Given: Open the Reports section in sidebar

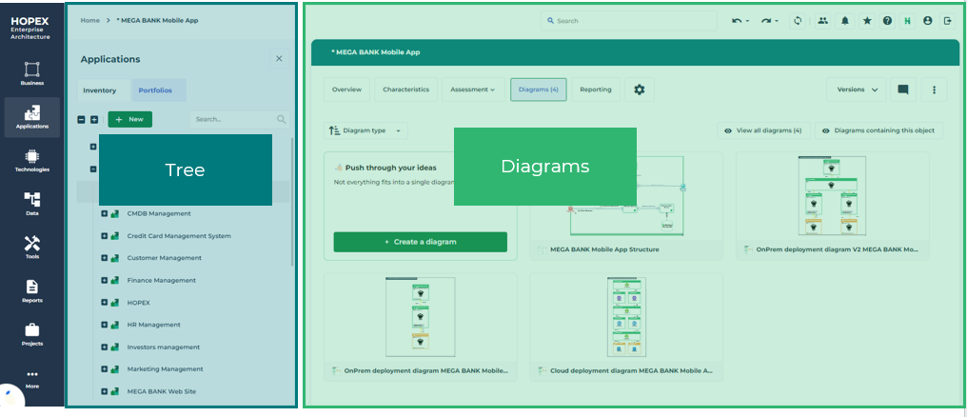Looking at the screenshot, I should tap(31, 290).
